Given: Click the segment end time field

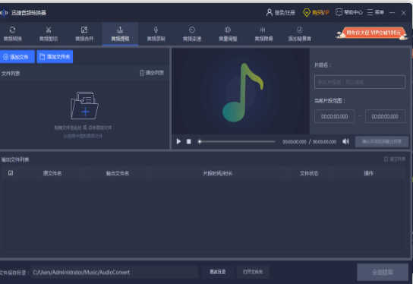Looking at the screenshot, I should tap(385, 116).
